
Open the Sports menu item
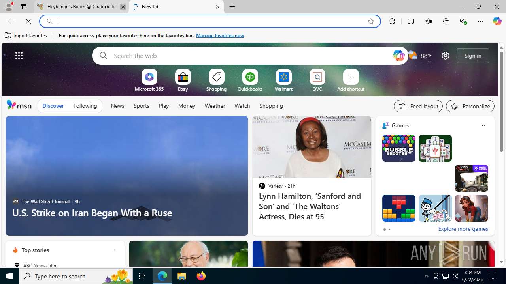point(141,106)
